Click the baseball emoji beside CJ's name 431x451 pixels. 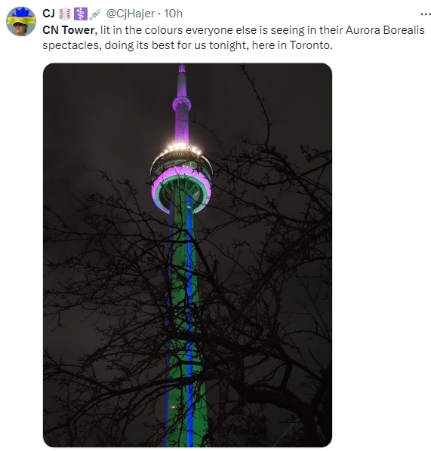point(64,14)
